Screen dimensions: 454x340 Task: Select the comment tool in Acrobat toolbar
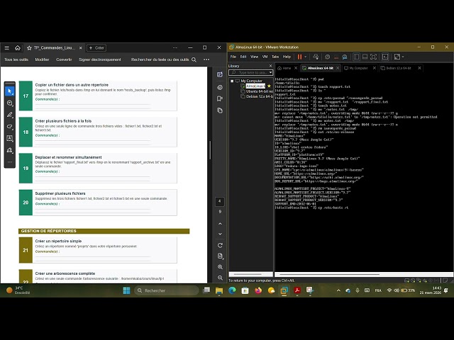9,103
